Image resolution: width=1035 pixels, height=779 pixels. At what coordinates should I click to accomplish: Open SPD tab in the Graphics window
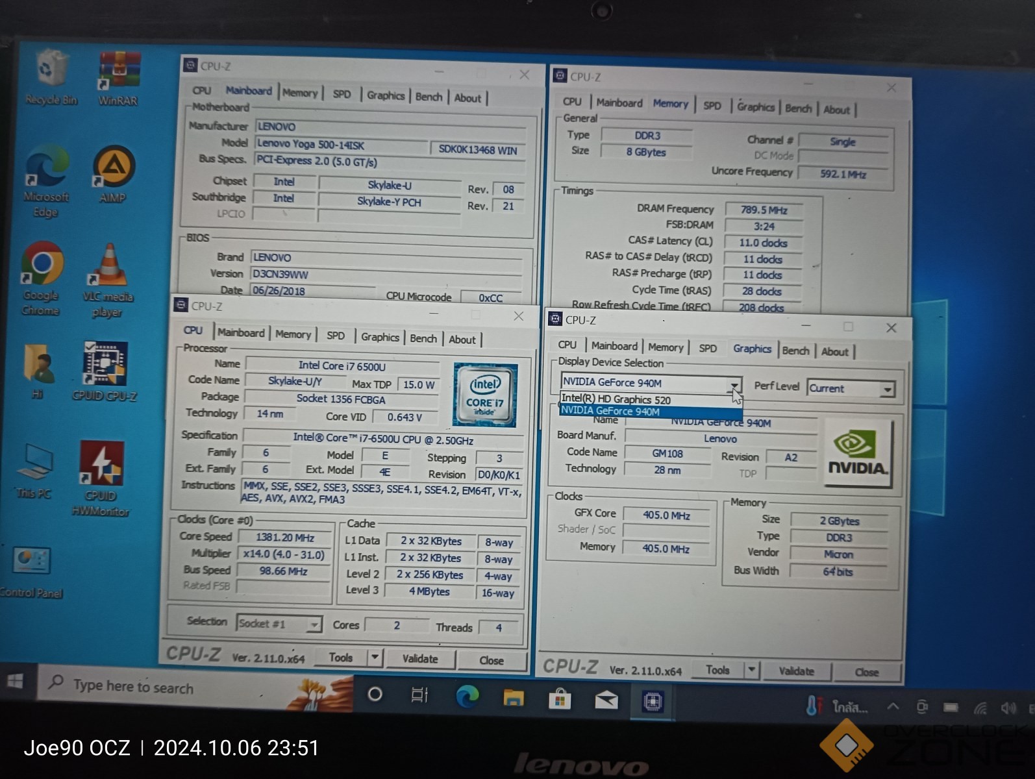(708, 348)
